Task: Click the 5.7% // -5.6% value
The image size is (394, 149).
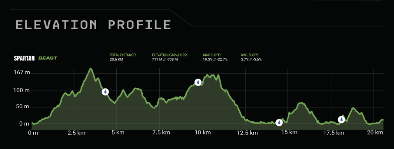Action: (x=251, y=60)
